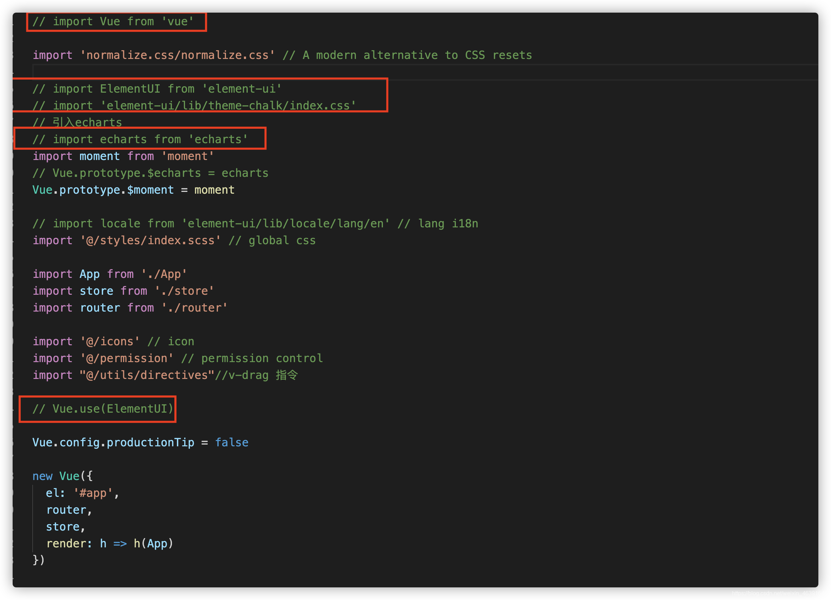Click the line "Vue.config.productionTip = false"

point(140,443)
